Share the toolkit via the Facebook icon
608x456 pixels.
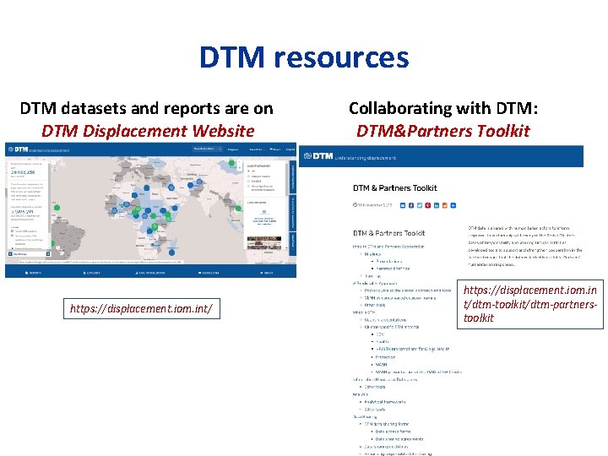tap(411, 205)
